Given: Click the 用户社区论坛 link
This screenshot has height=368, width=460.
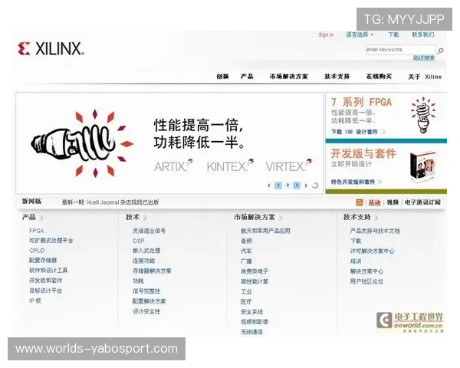Looking at the screenshot, I should point(366,281).
